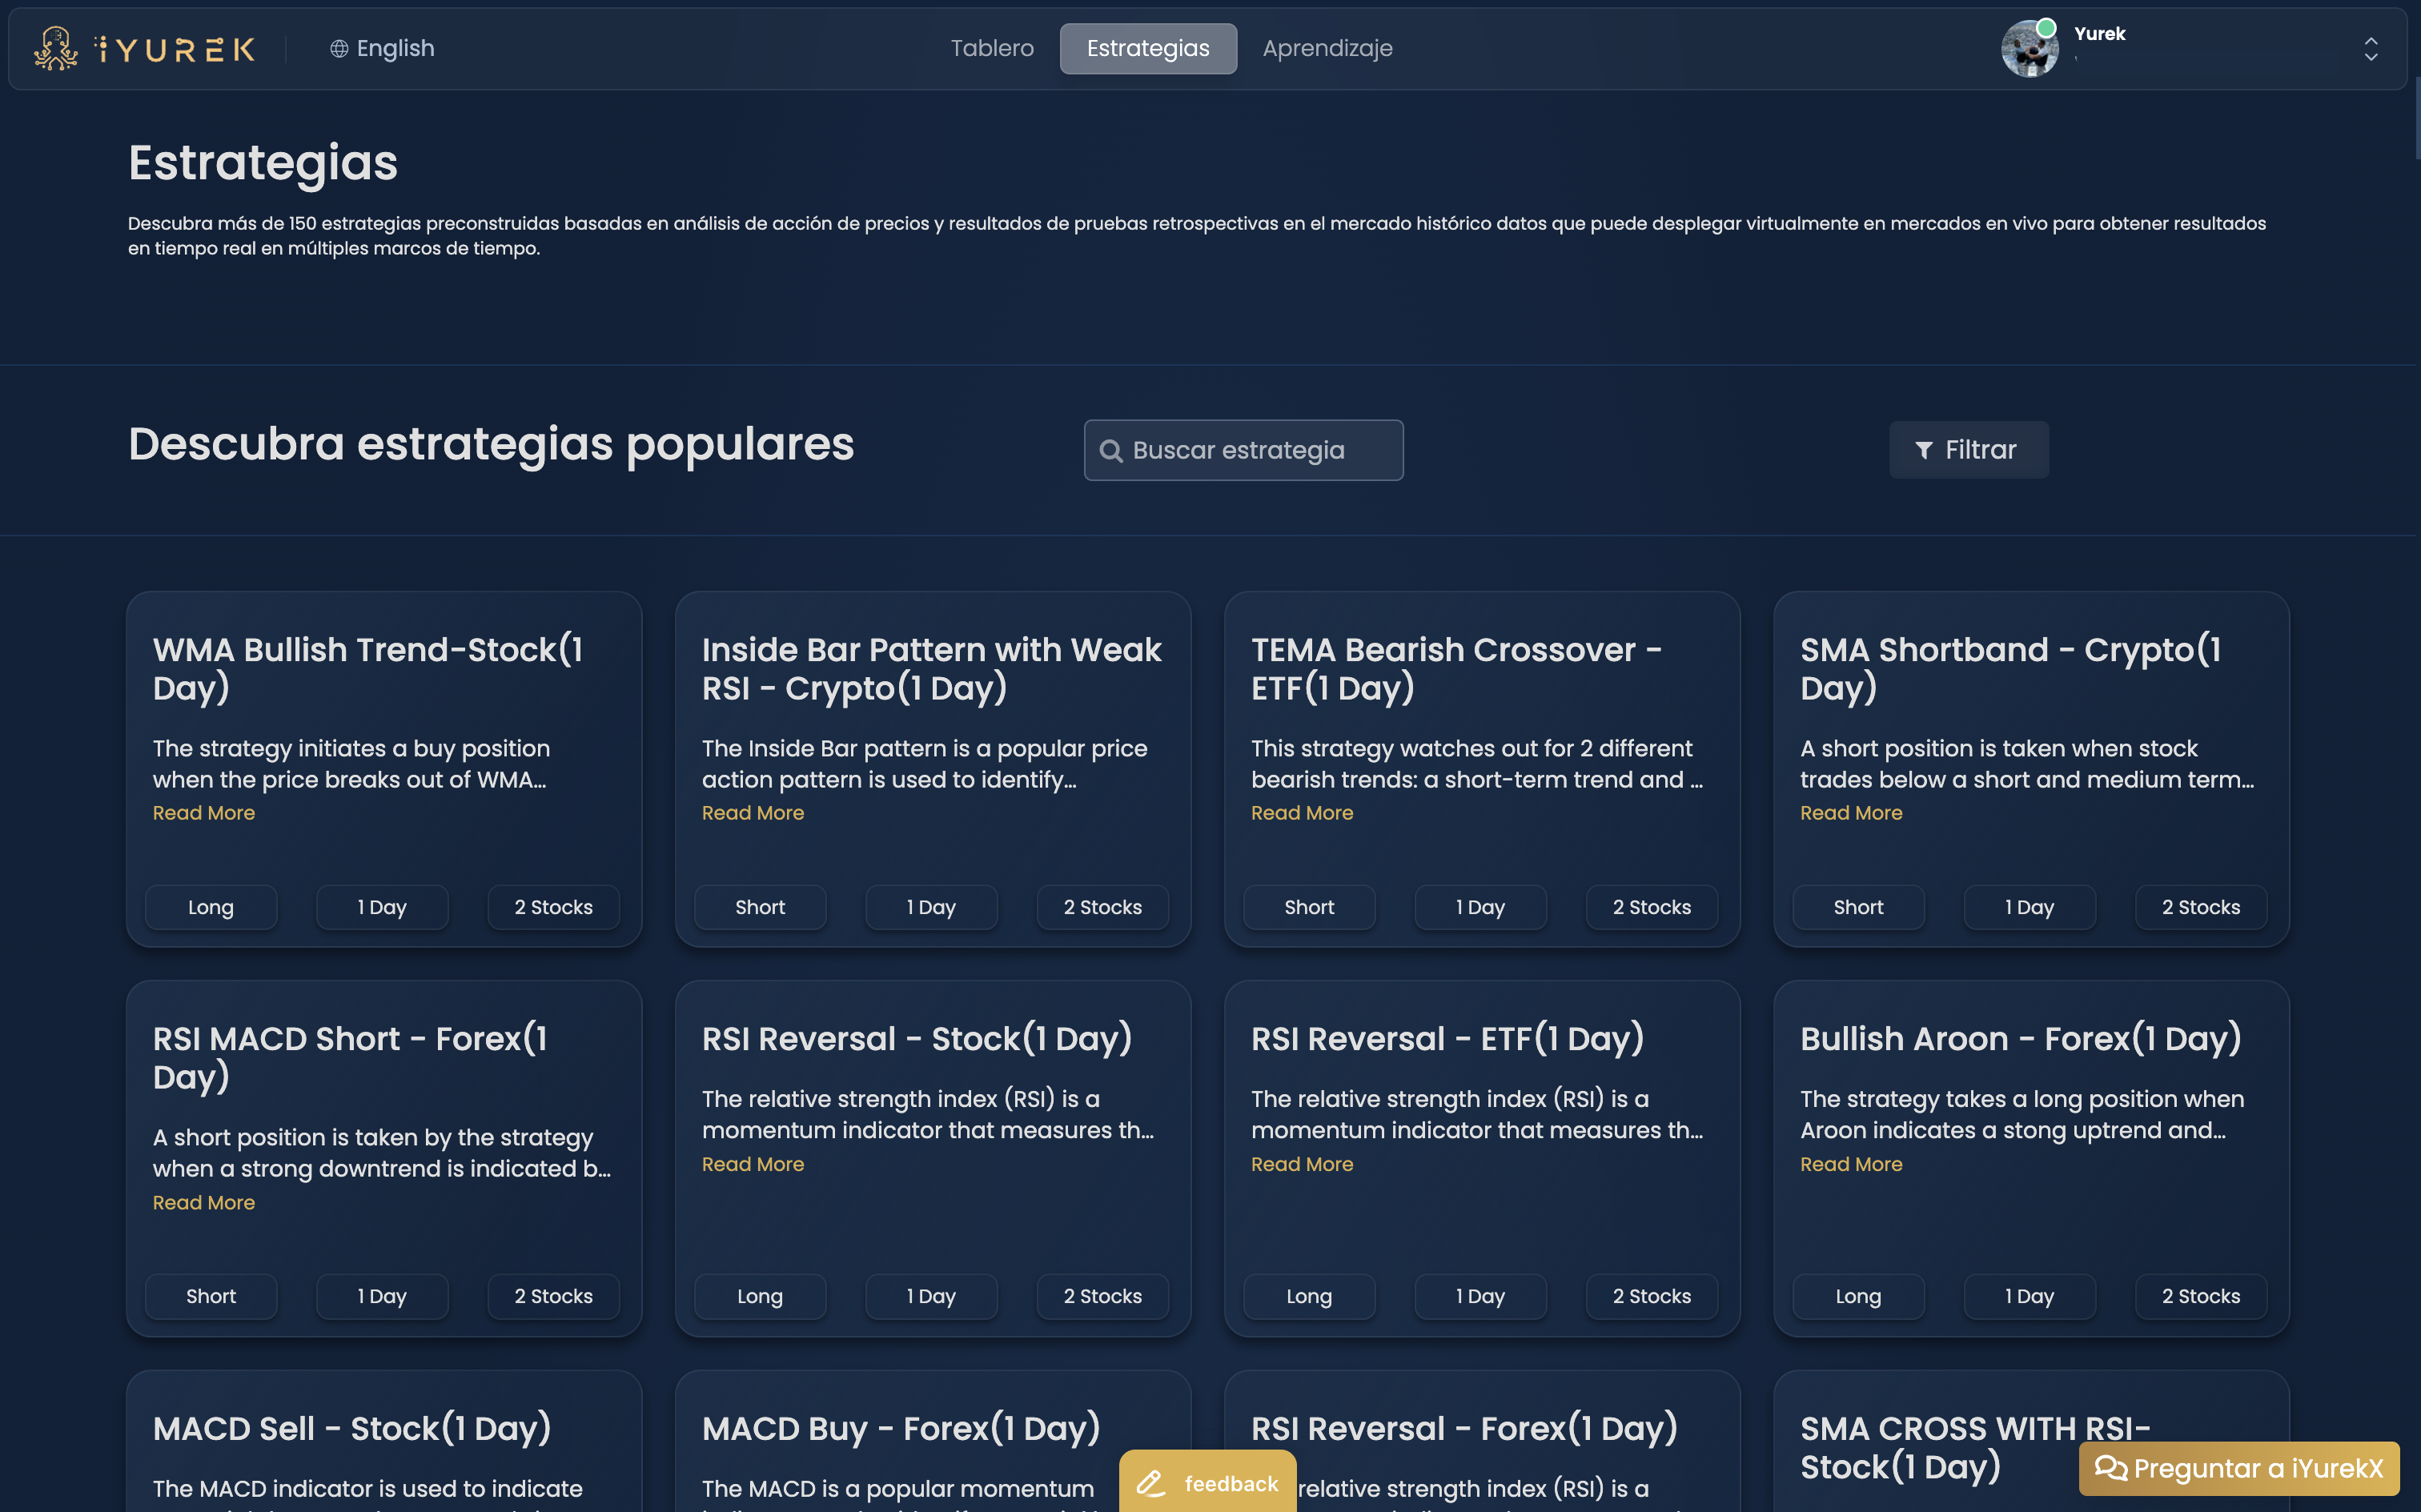2421x1512 pixels.
Task: Click Short tag on RSI MACD Short card
Action: (211, 1296)
